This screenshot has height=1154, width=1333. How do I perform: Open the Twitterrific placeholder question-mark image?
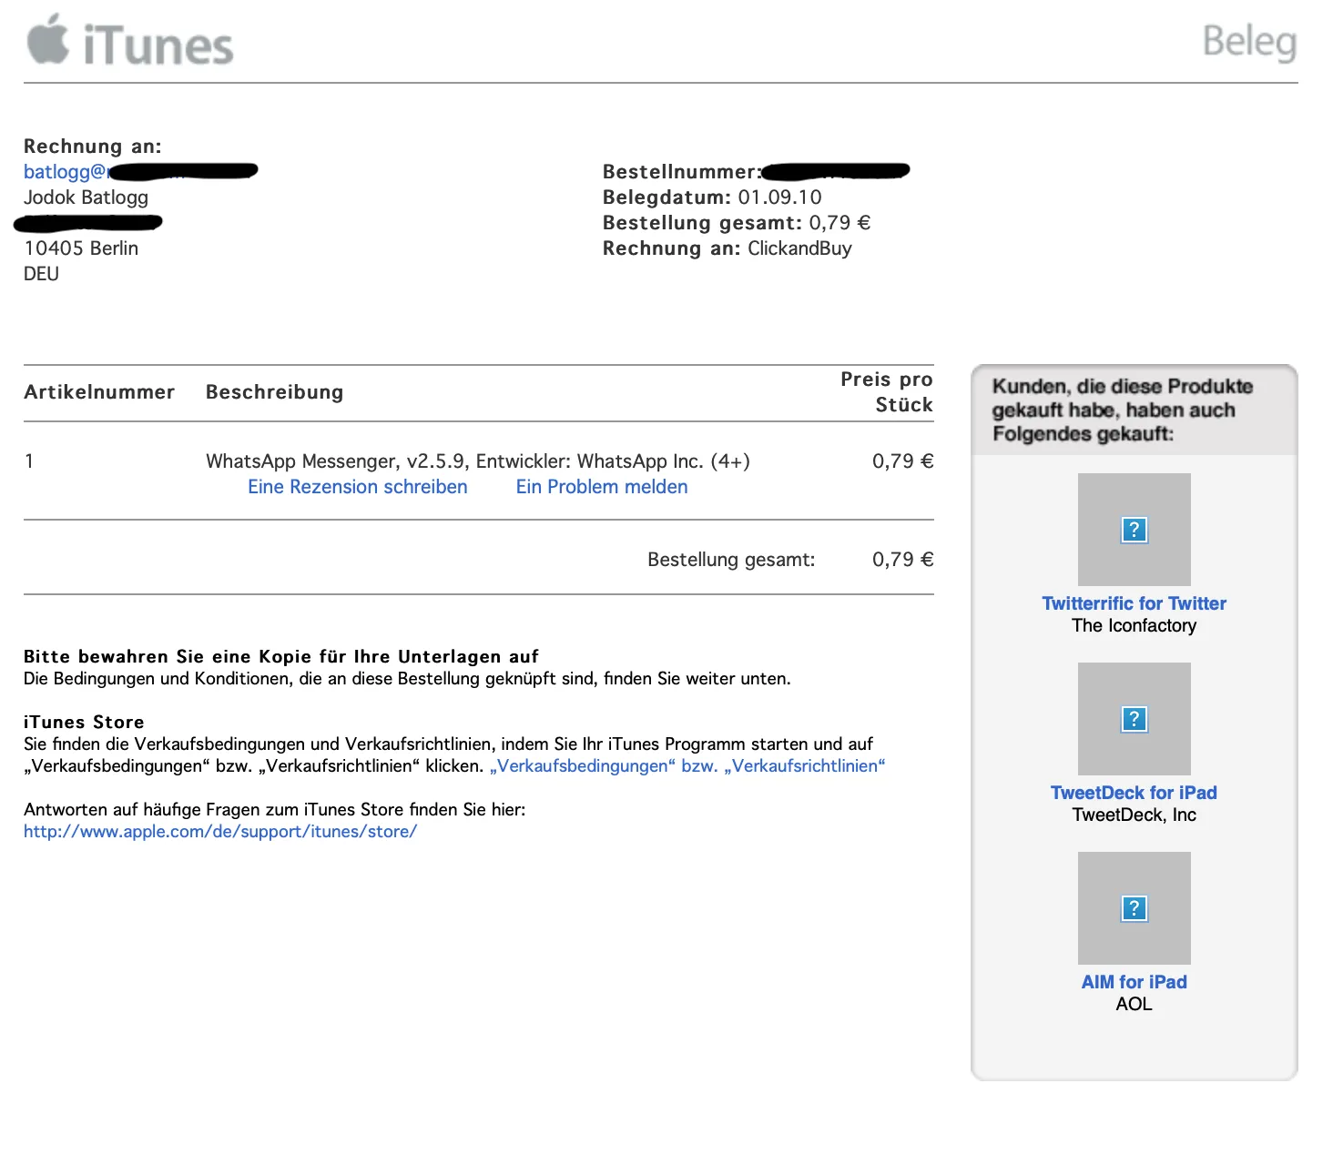coord(1134,530)
